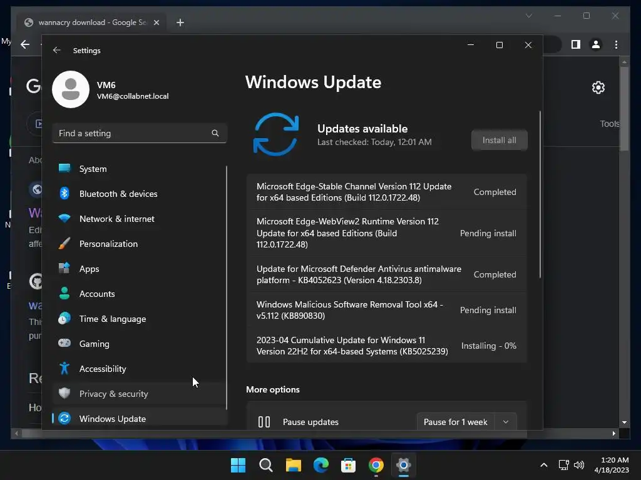This screenshot has width=641, height=480.
Task: Select Edge-WebView2 Runtime update row
Action: pos(386,232)
